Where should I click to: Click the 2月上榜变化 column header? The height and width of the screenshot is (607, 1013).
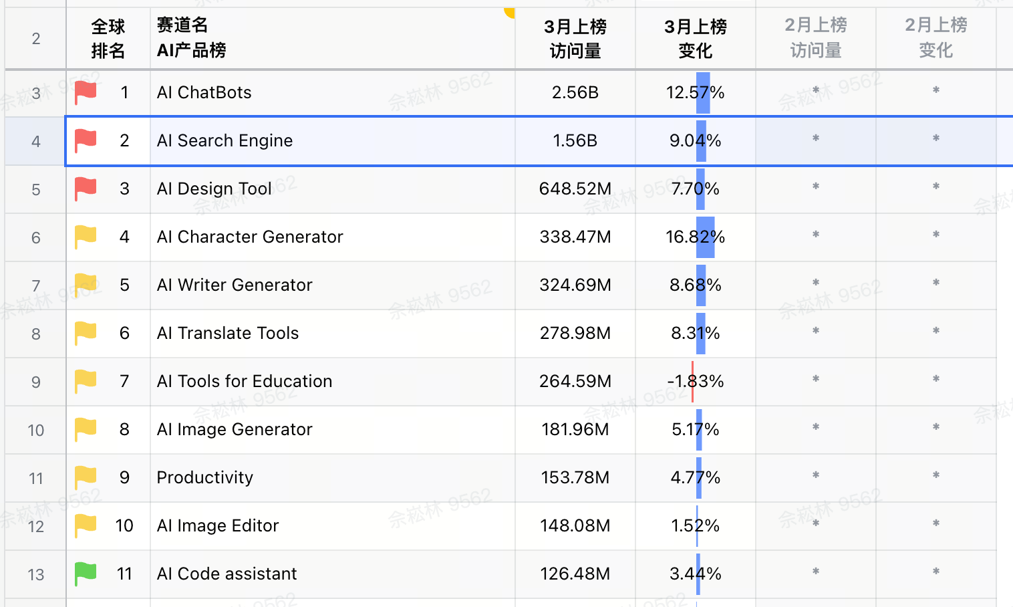(935, 38)
